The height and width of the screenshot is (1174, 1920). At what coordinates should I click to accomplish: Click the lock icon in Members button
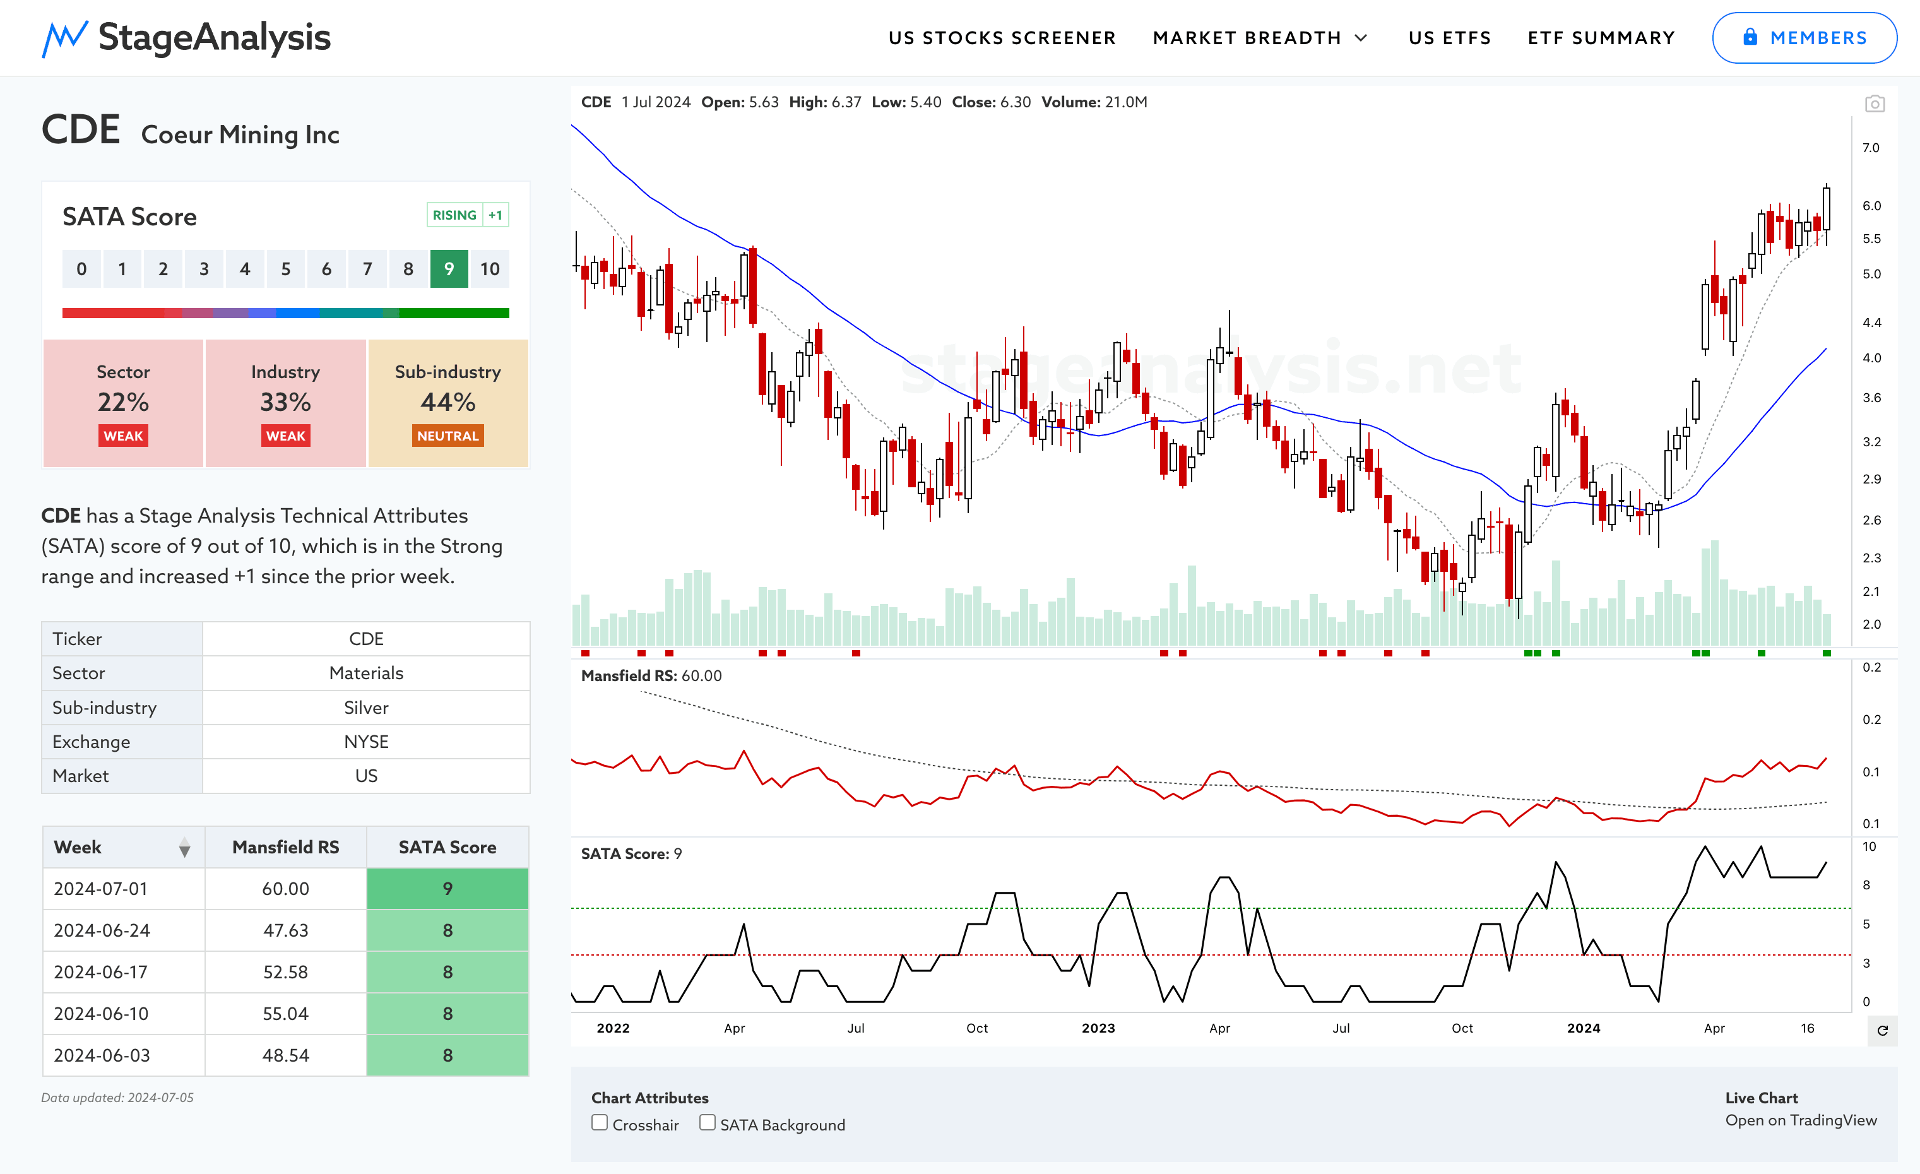pyautogui.click(x=1750, y=37)
